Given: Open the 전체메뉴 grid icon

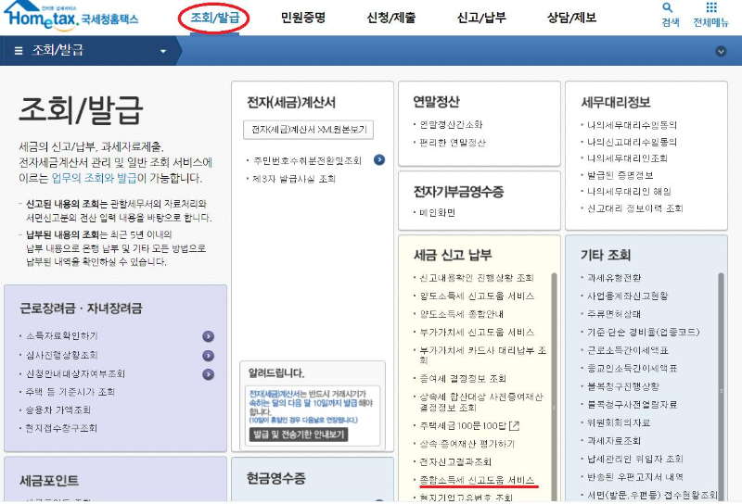Looking at the screenshot, I should tap(711, 7).
